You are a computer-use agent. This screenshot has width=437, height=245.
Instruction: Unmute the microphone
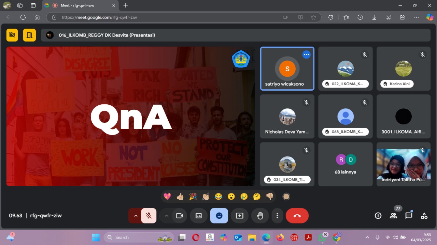(149, 216)
